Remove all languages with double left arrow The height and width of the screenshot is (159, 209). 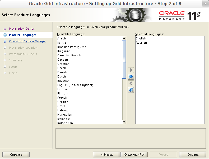point(131,90)
